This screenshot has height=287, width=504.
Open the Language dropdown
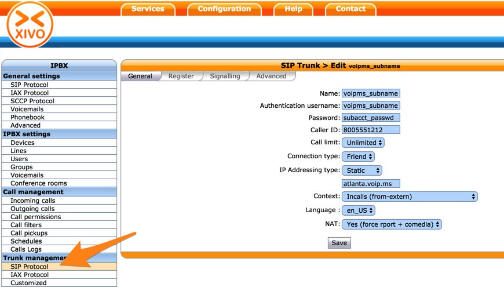[359, 210]
